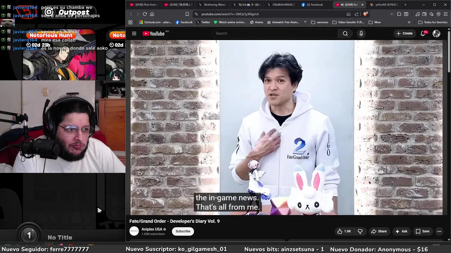This screenshot has width=451, height=253.
Task: Toggle sidebar search panel icon in toolbar
Action: pos(406,14)
